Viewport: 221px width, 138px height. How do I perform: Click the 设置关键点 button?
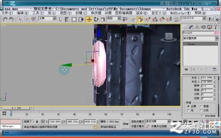138,127
